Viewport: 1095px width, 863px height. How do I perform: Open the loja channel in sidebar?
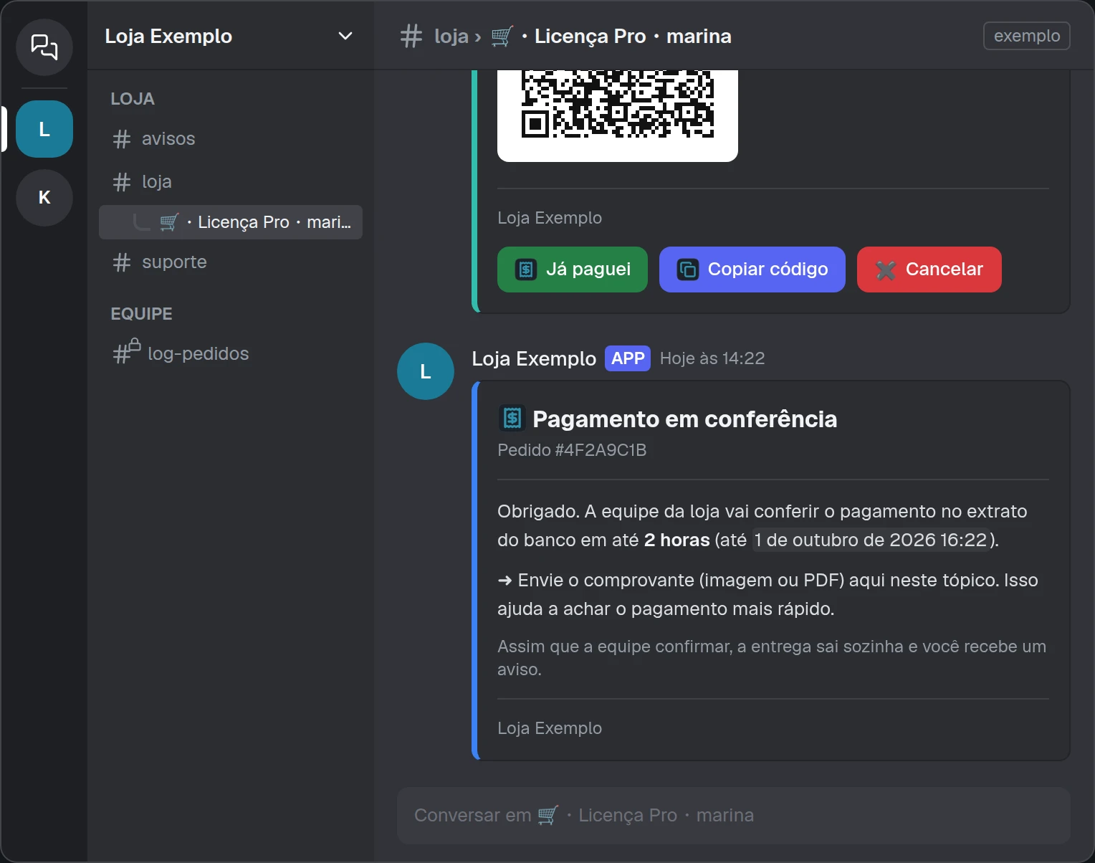[x=231, y=182]
